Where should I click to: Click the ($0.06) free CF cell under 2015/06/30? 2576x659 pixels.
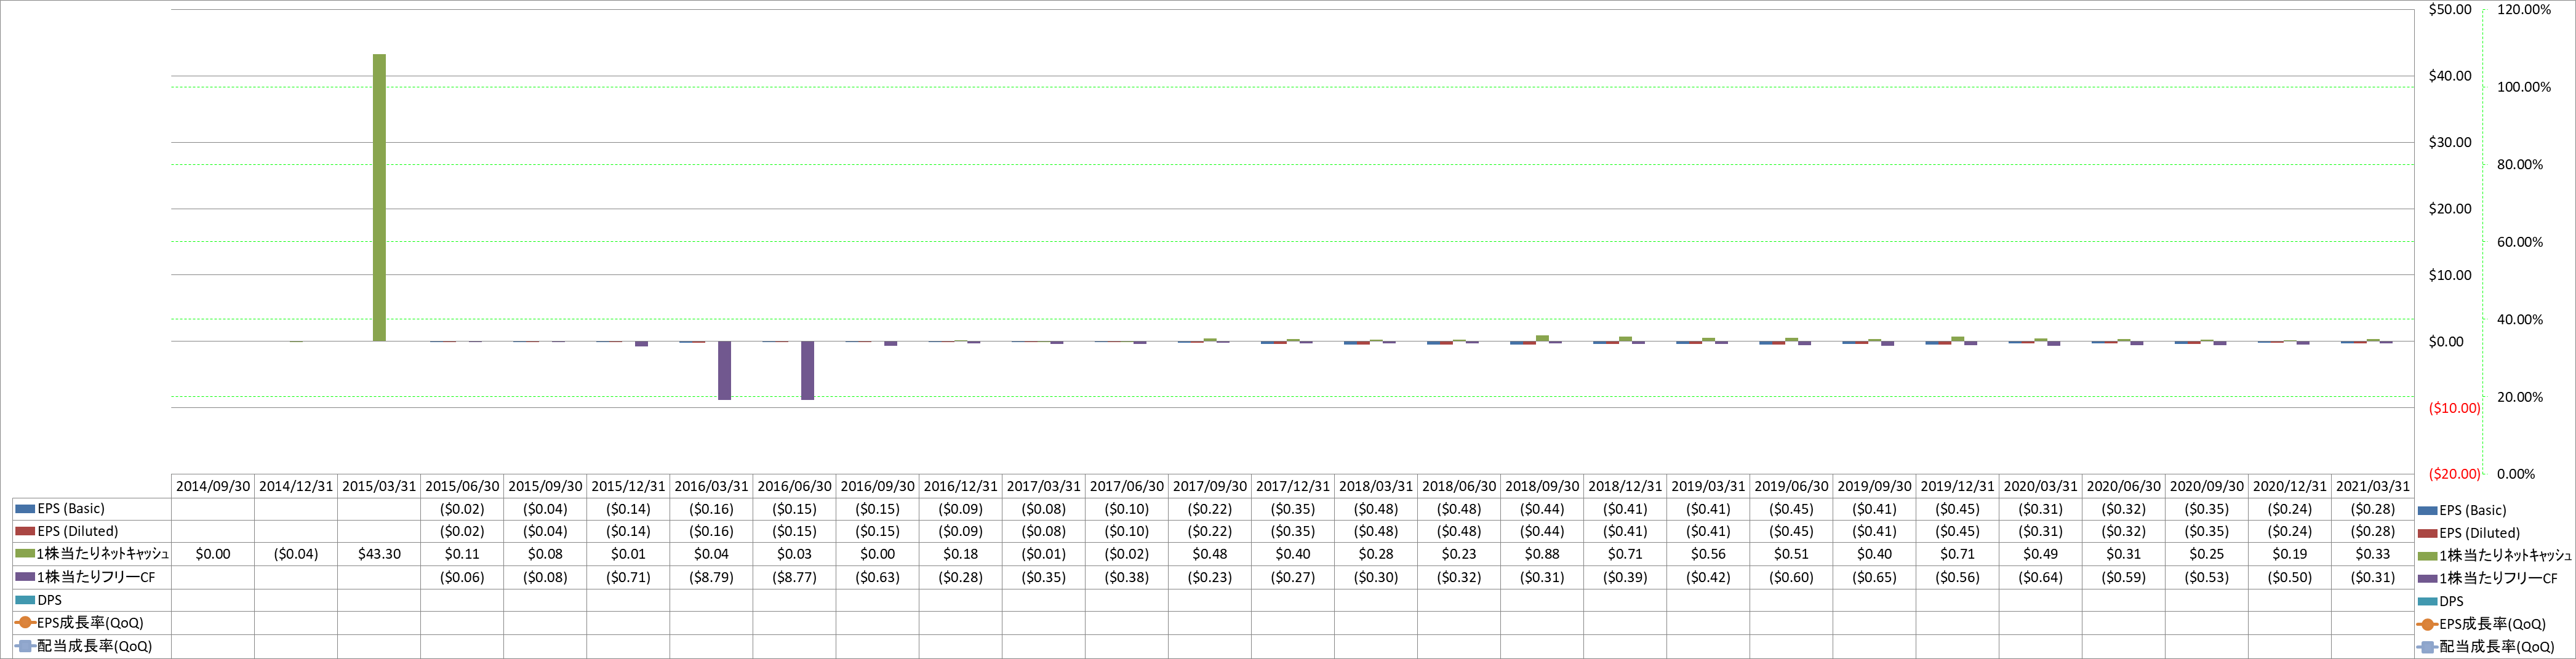462,577
